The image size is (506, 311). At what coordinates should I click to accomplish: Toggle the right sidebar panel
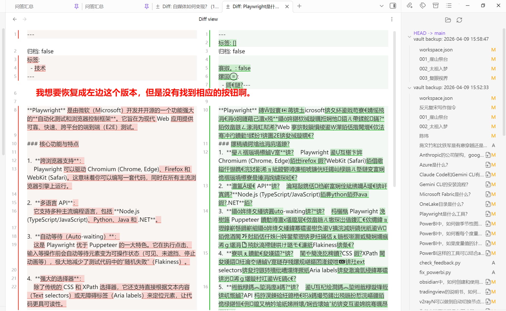point(393,6)
